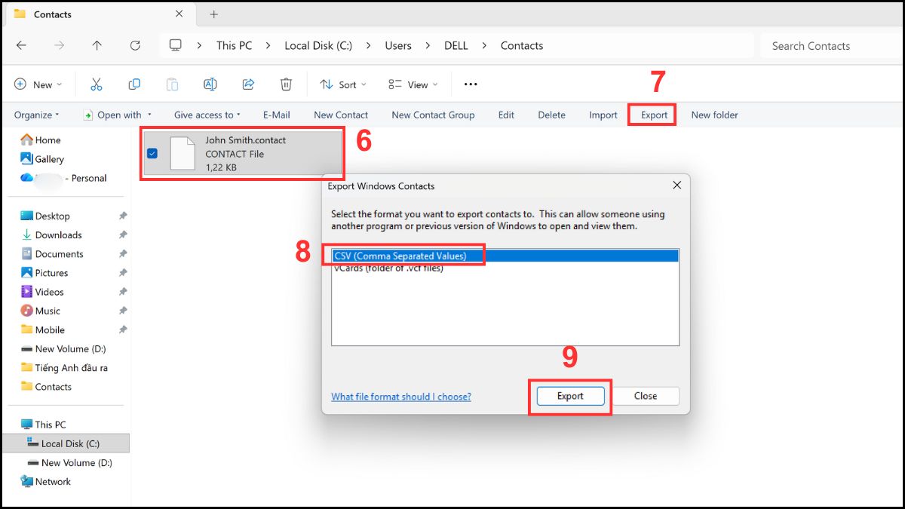
Task: Select the Rename icon in the toolbar
Action: click(210, 84)
